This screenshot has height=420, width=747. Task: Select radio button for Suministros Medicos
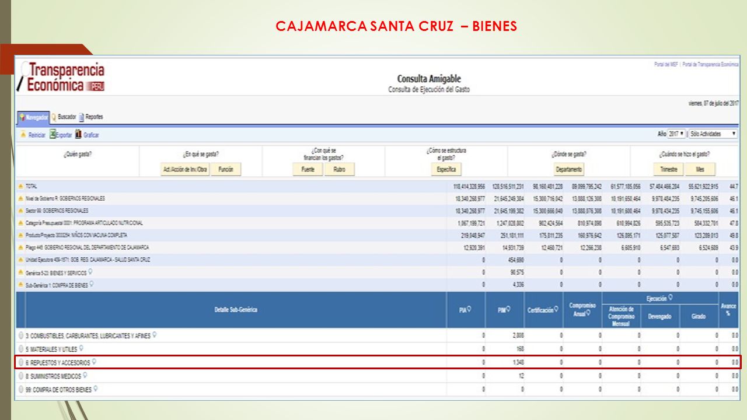tap(21, 376)
